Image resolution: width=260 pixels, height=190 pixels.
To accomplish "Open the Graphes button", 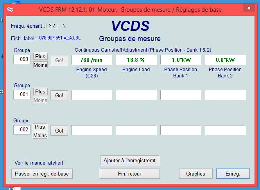I will click(x=195, y=174).
